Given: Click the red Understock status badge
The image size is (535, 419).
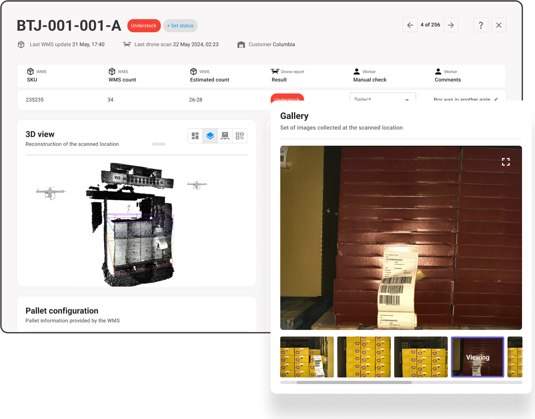Looking at the screenshot, I should (x=144, y=26).
